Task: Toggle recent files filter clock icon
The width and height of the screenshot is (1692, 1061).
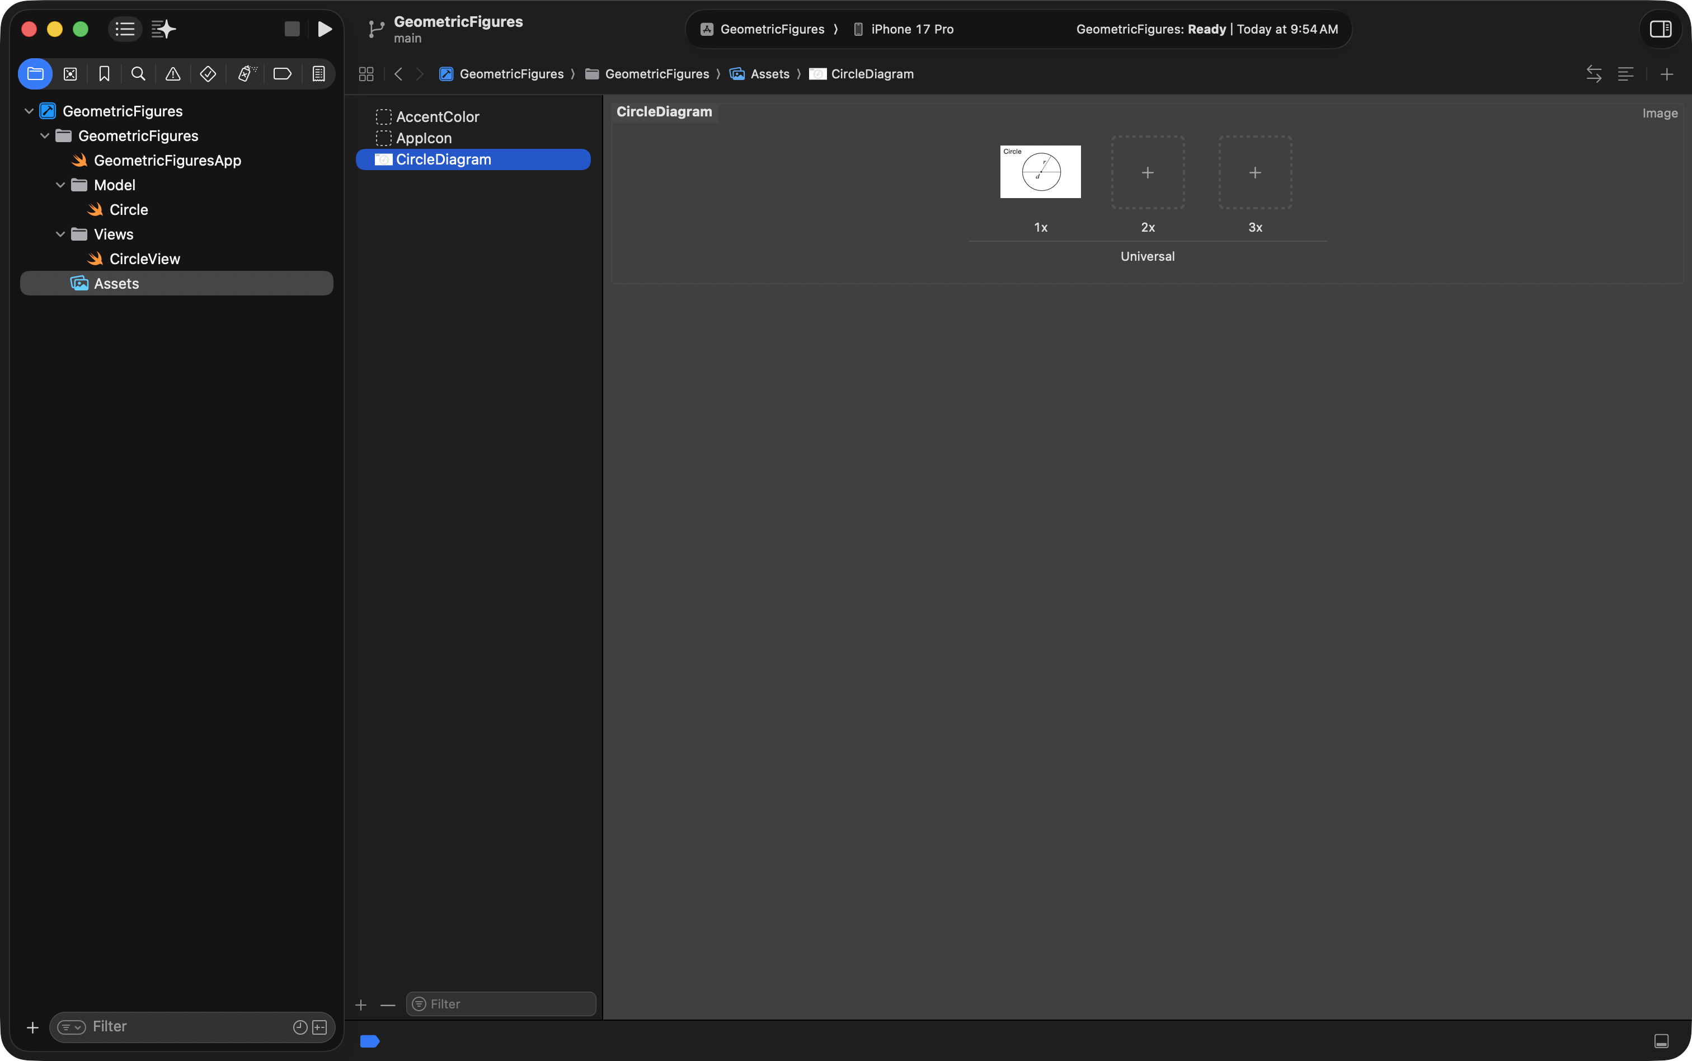Action: pyautogui.click(x=299, y=1027)
